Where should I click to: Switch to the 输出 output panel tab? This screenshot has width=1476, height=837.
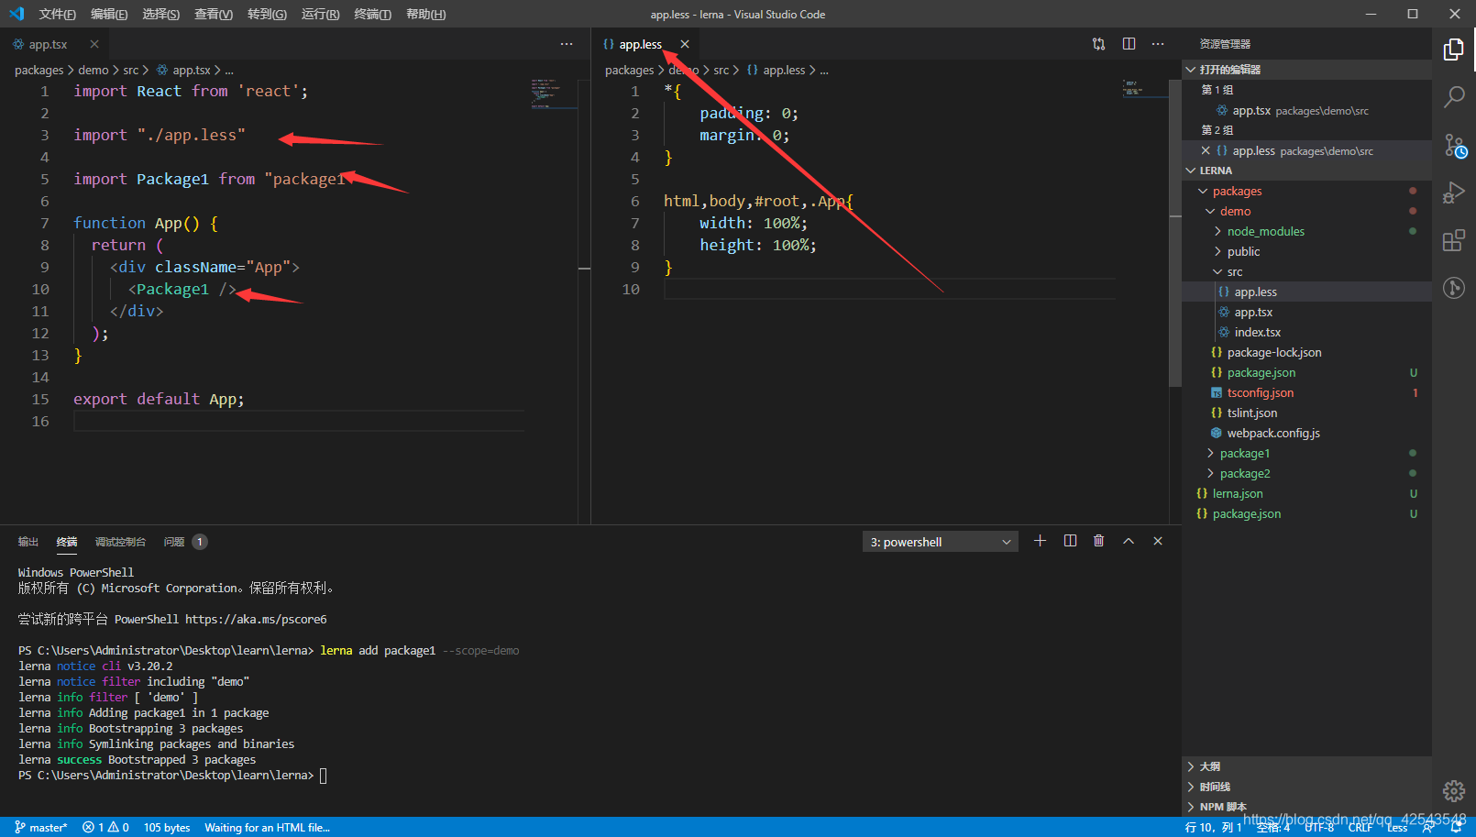coord(28,542)
